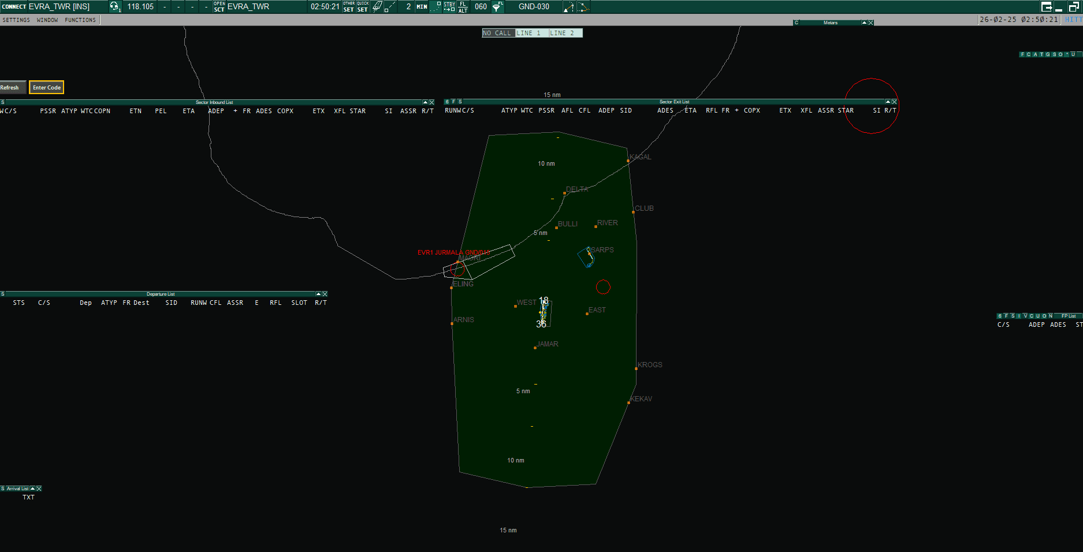Click the 6 button on Sector Exit List
The height and width of the screenshot is (552, 1083).
pyautogui.click(x=447, y=102)
